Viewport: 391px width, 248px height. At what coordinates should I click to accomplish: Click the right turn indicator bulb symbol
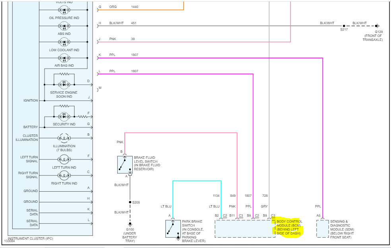pos(64,175)
